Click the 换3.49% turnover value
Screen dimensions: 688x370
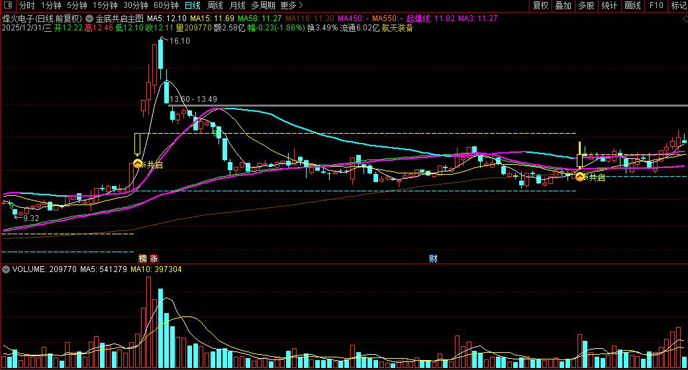322,28
